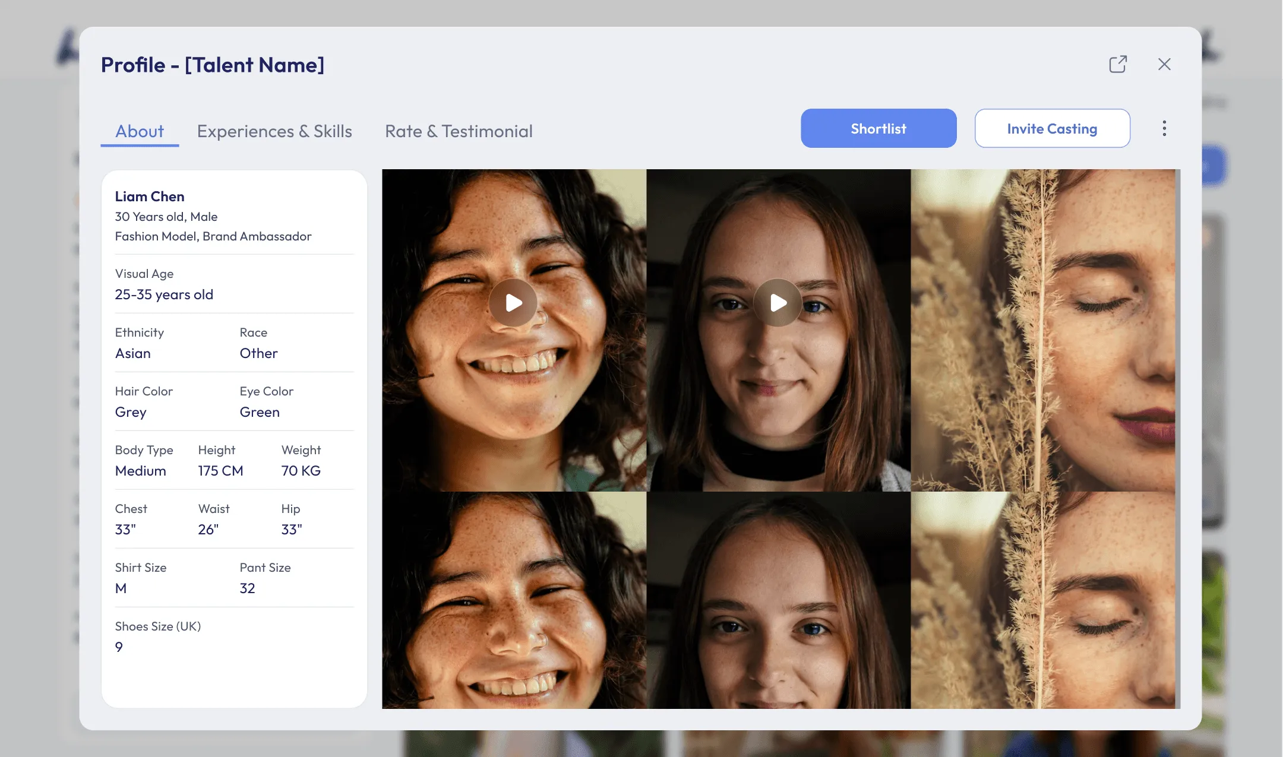Click the Visual Age 25-35 years value

(x=164, y=294)
